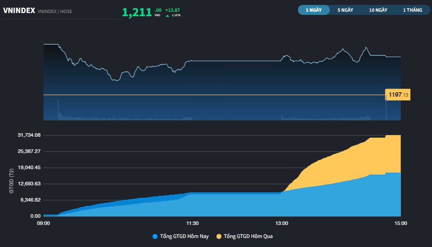Click the 1197.13 reference price tag

398,95
